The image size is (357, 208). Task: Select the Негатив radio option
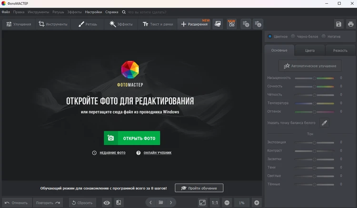(324, 36)
